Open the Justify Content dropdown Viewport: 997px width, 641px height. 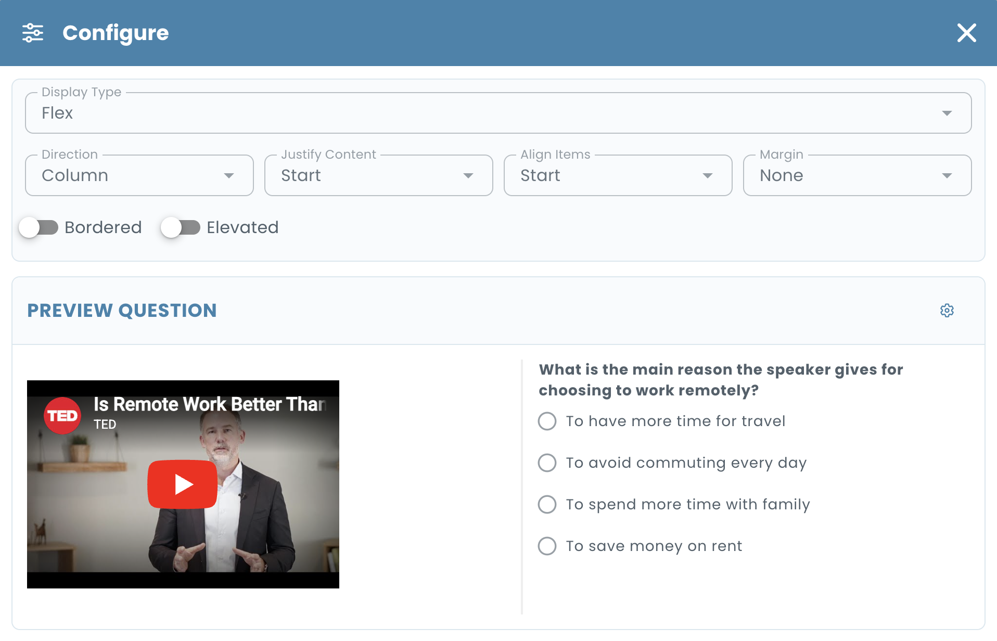[379, 175]
